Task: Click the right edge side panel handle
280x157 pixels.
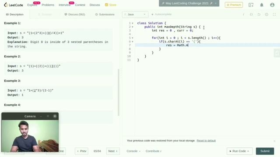Action: 277,53
